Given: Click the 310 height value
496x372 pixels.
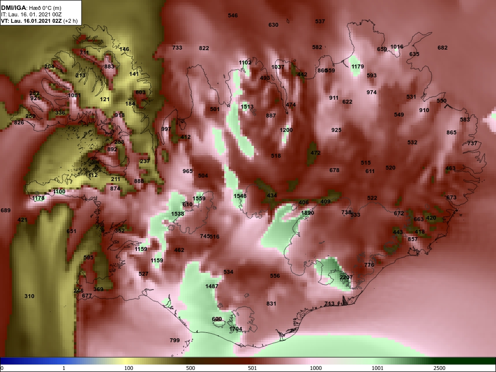Looking at the screenshot, I should click(29, 297).
